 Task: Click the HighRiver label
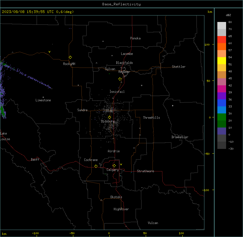coord(121,209)
